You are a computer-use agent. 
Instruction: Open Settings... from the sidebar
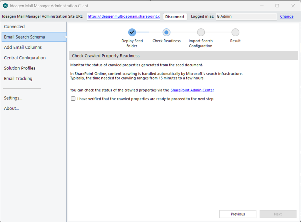13,98
